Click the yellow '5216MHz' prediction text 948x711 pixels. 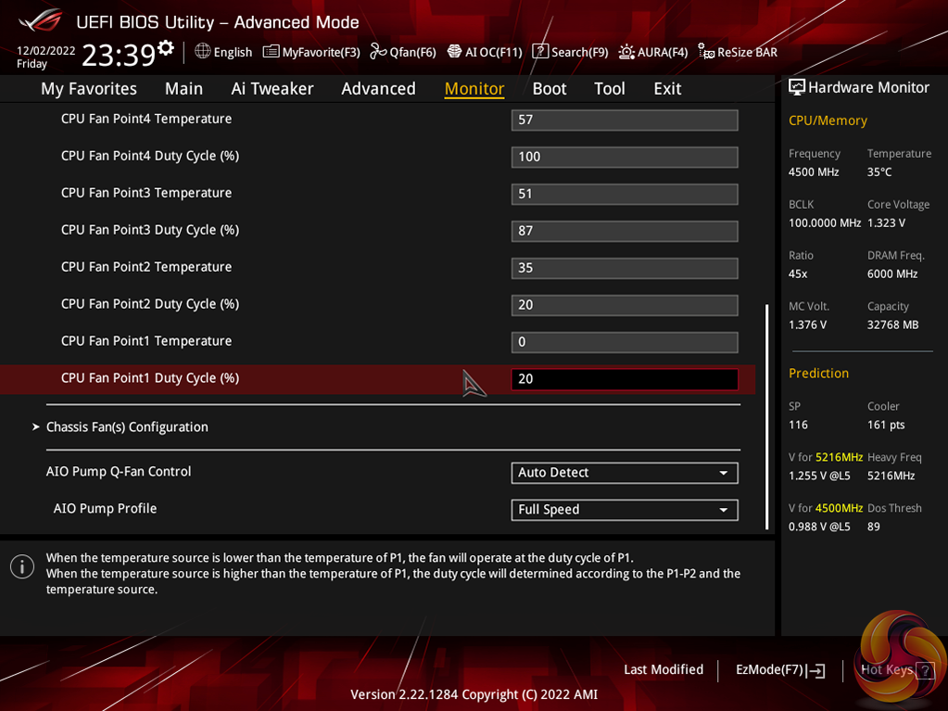click(840, 458)
